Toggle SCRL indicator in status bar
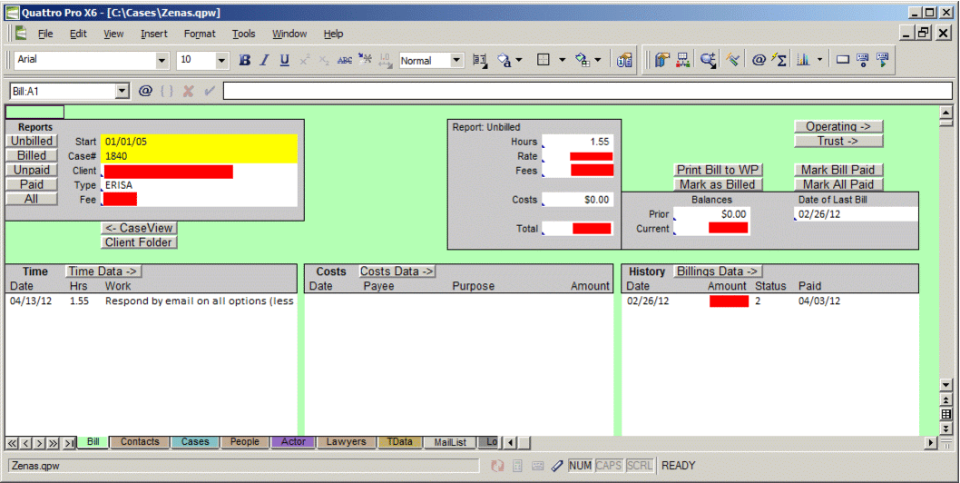Screen dimensions: 960x483 coord(639,466)
